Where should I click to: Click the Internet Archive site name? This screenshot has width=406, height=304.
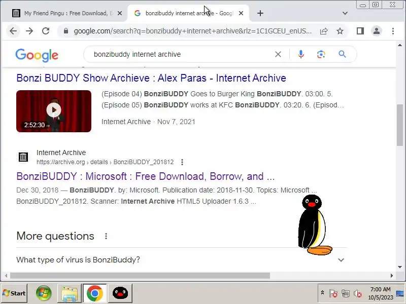(61, 153)
